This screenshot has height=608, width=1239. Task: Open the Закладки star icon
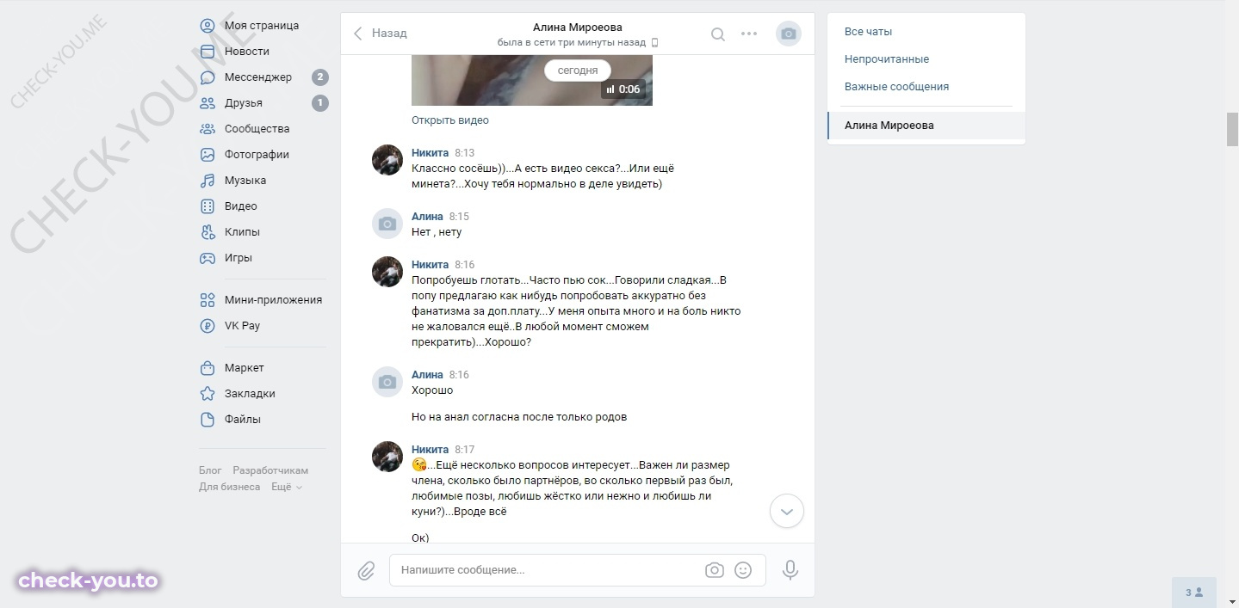tap(208, 394)
